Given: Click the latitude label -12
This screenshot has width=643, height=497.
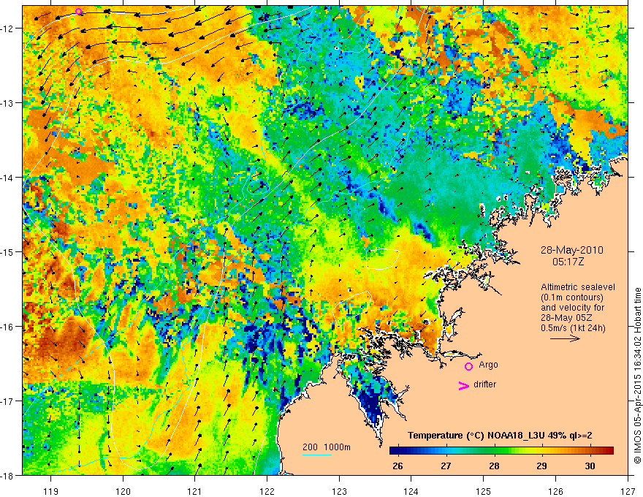Looking at the screenshot, I should coord(8,29).
